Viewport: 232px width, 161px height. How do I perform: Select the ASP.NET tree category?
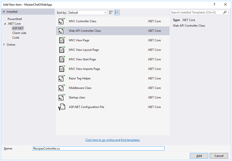click(18, 28)
